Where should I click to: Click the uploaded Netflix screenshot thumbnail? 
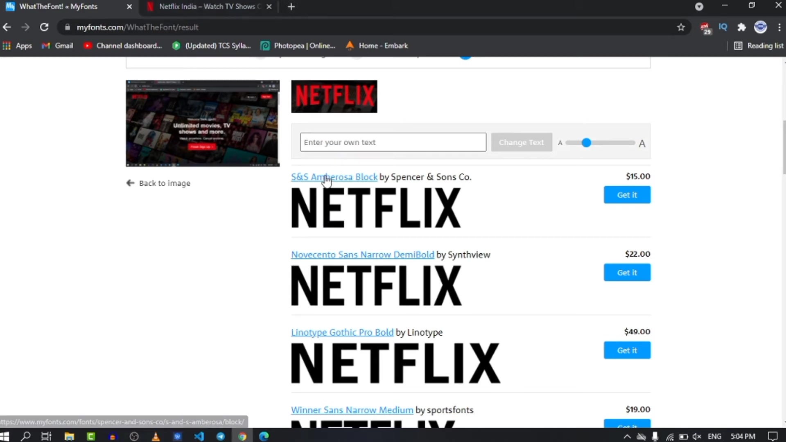click(x=203, y=123)
